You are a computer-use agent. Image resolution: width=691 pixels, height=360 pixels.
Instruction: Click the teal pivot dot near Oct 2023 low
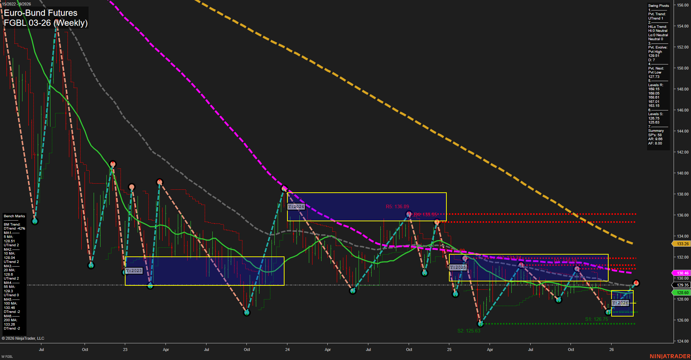(x=247, y=313)
